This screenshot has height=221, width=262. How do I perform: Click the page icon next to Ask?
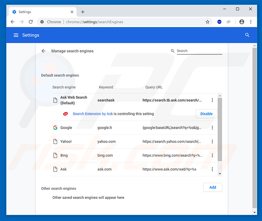click(55, 169)
